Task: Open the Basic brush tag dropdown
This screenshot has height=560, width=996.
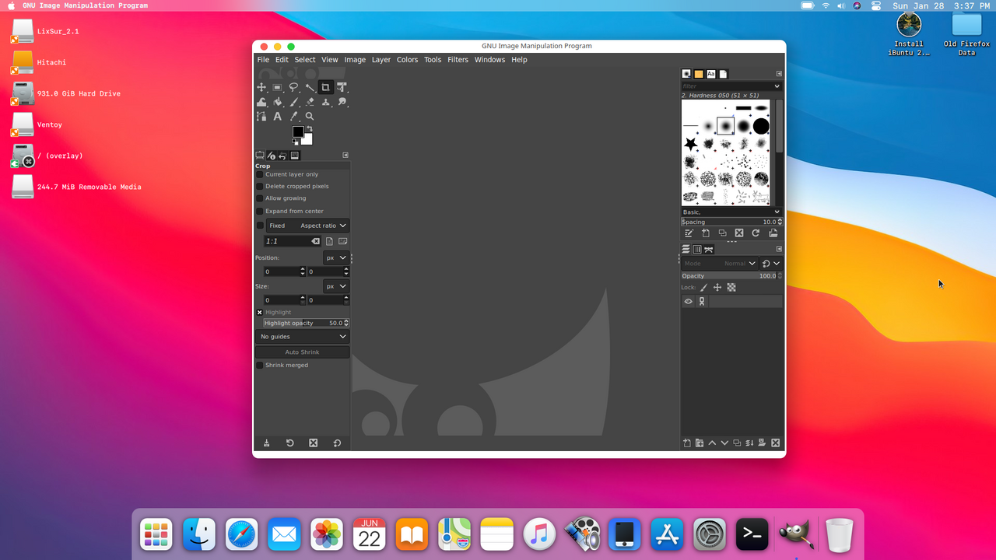Action: (x=731, y=212)
